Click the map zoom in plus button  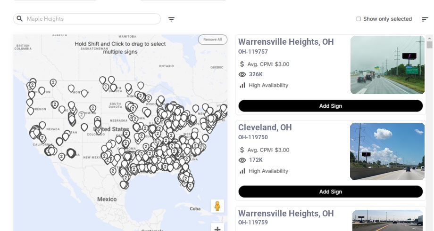tap(217, 229)
